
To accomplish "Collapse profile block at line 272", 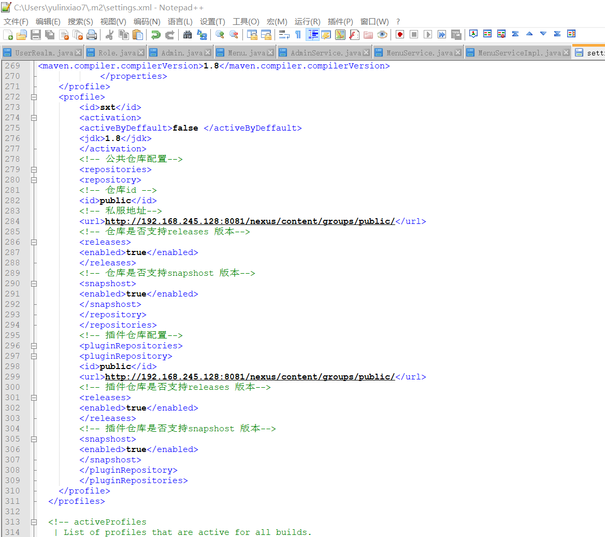I will point(34,97).
